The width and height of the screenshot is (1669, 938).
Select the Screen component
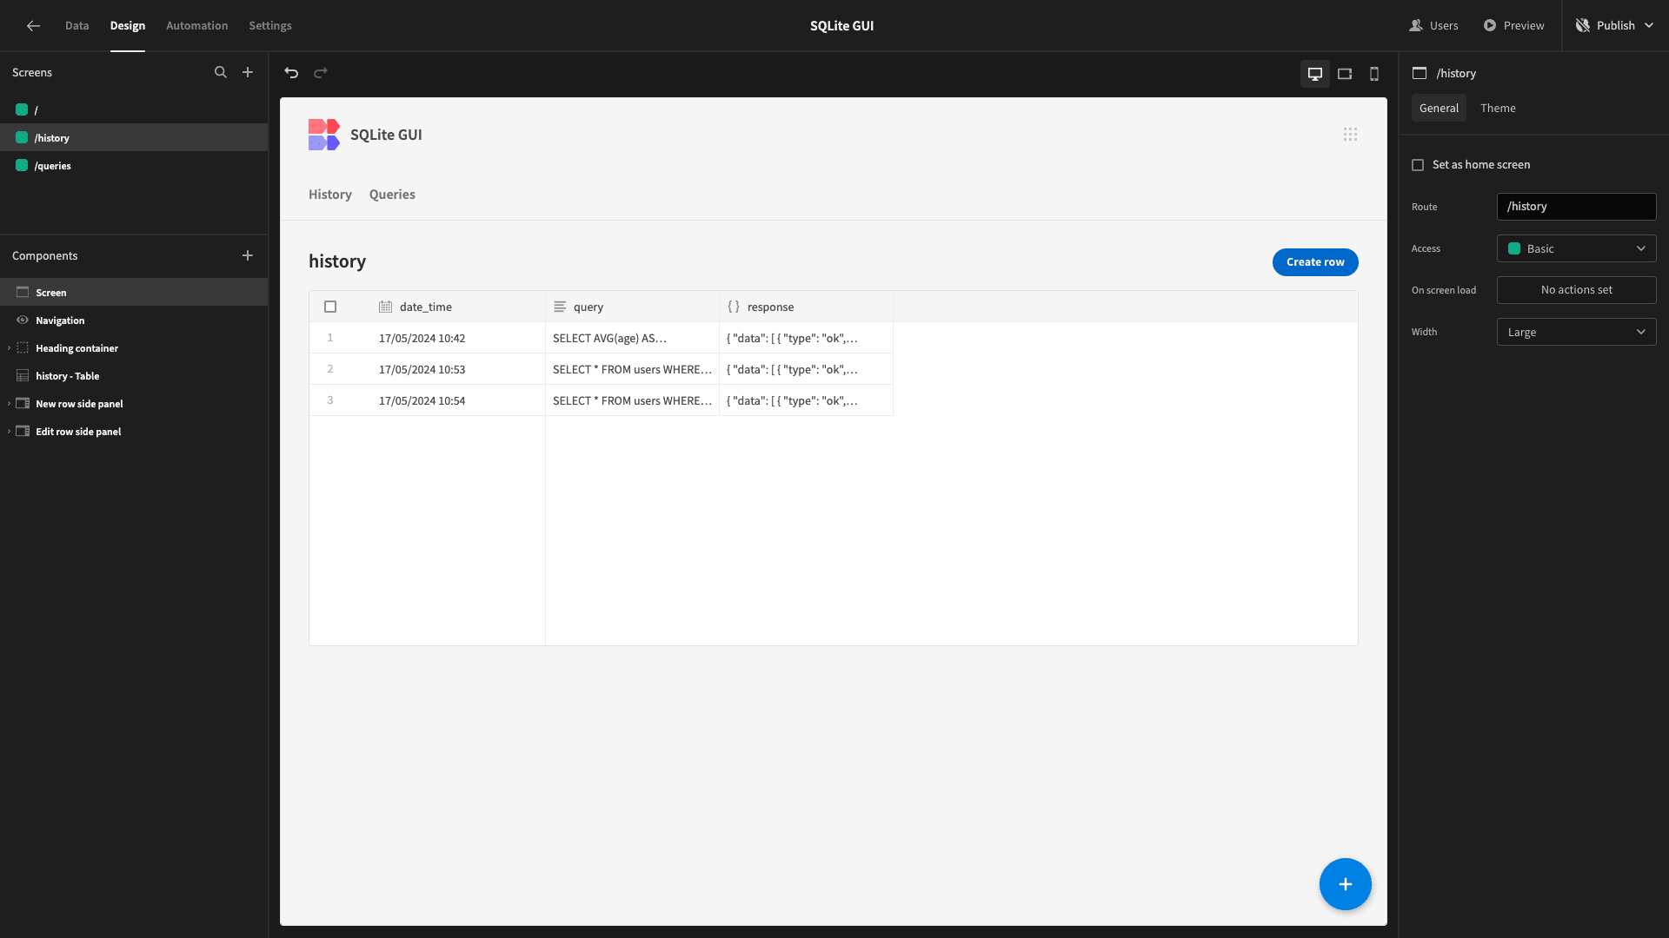coord(134,292)
